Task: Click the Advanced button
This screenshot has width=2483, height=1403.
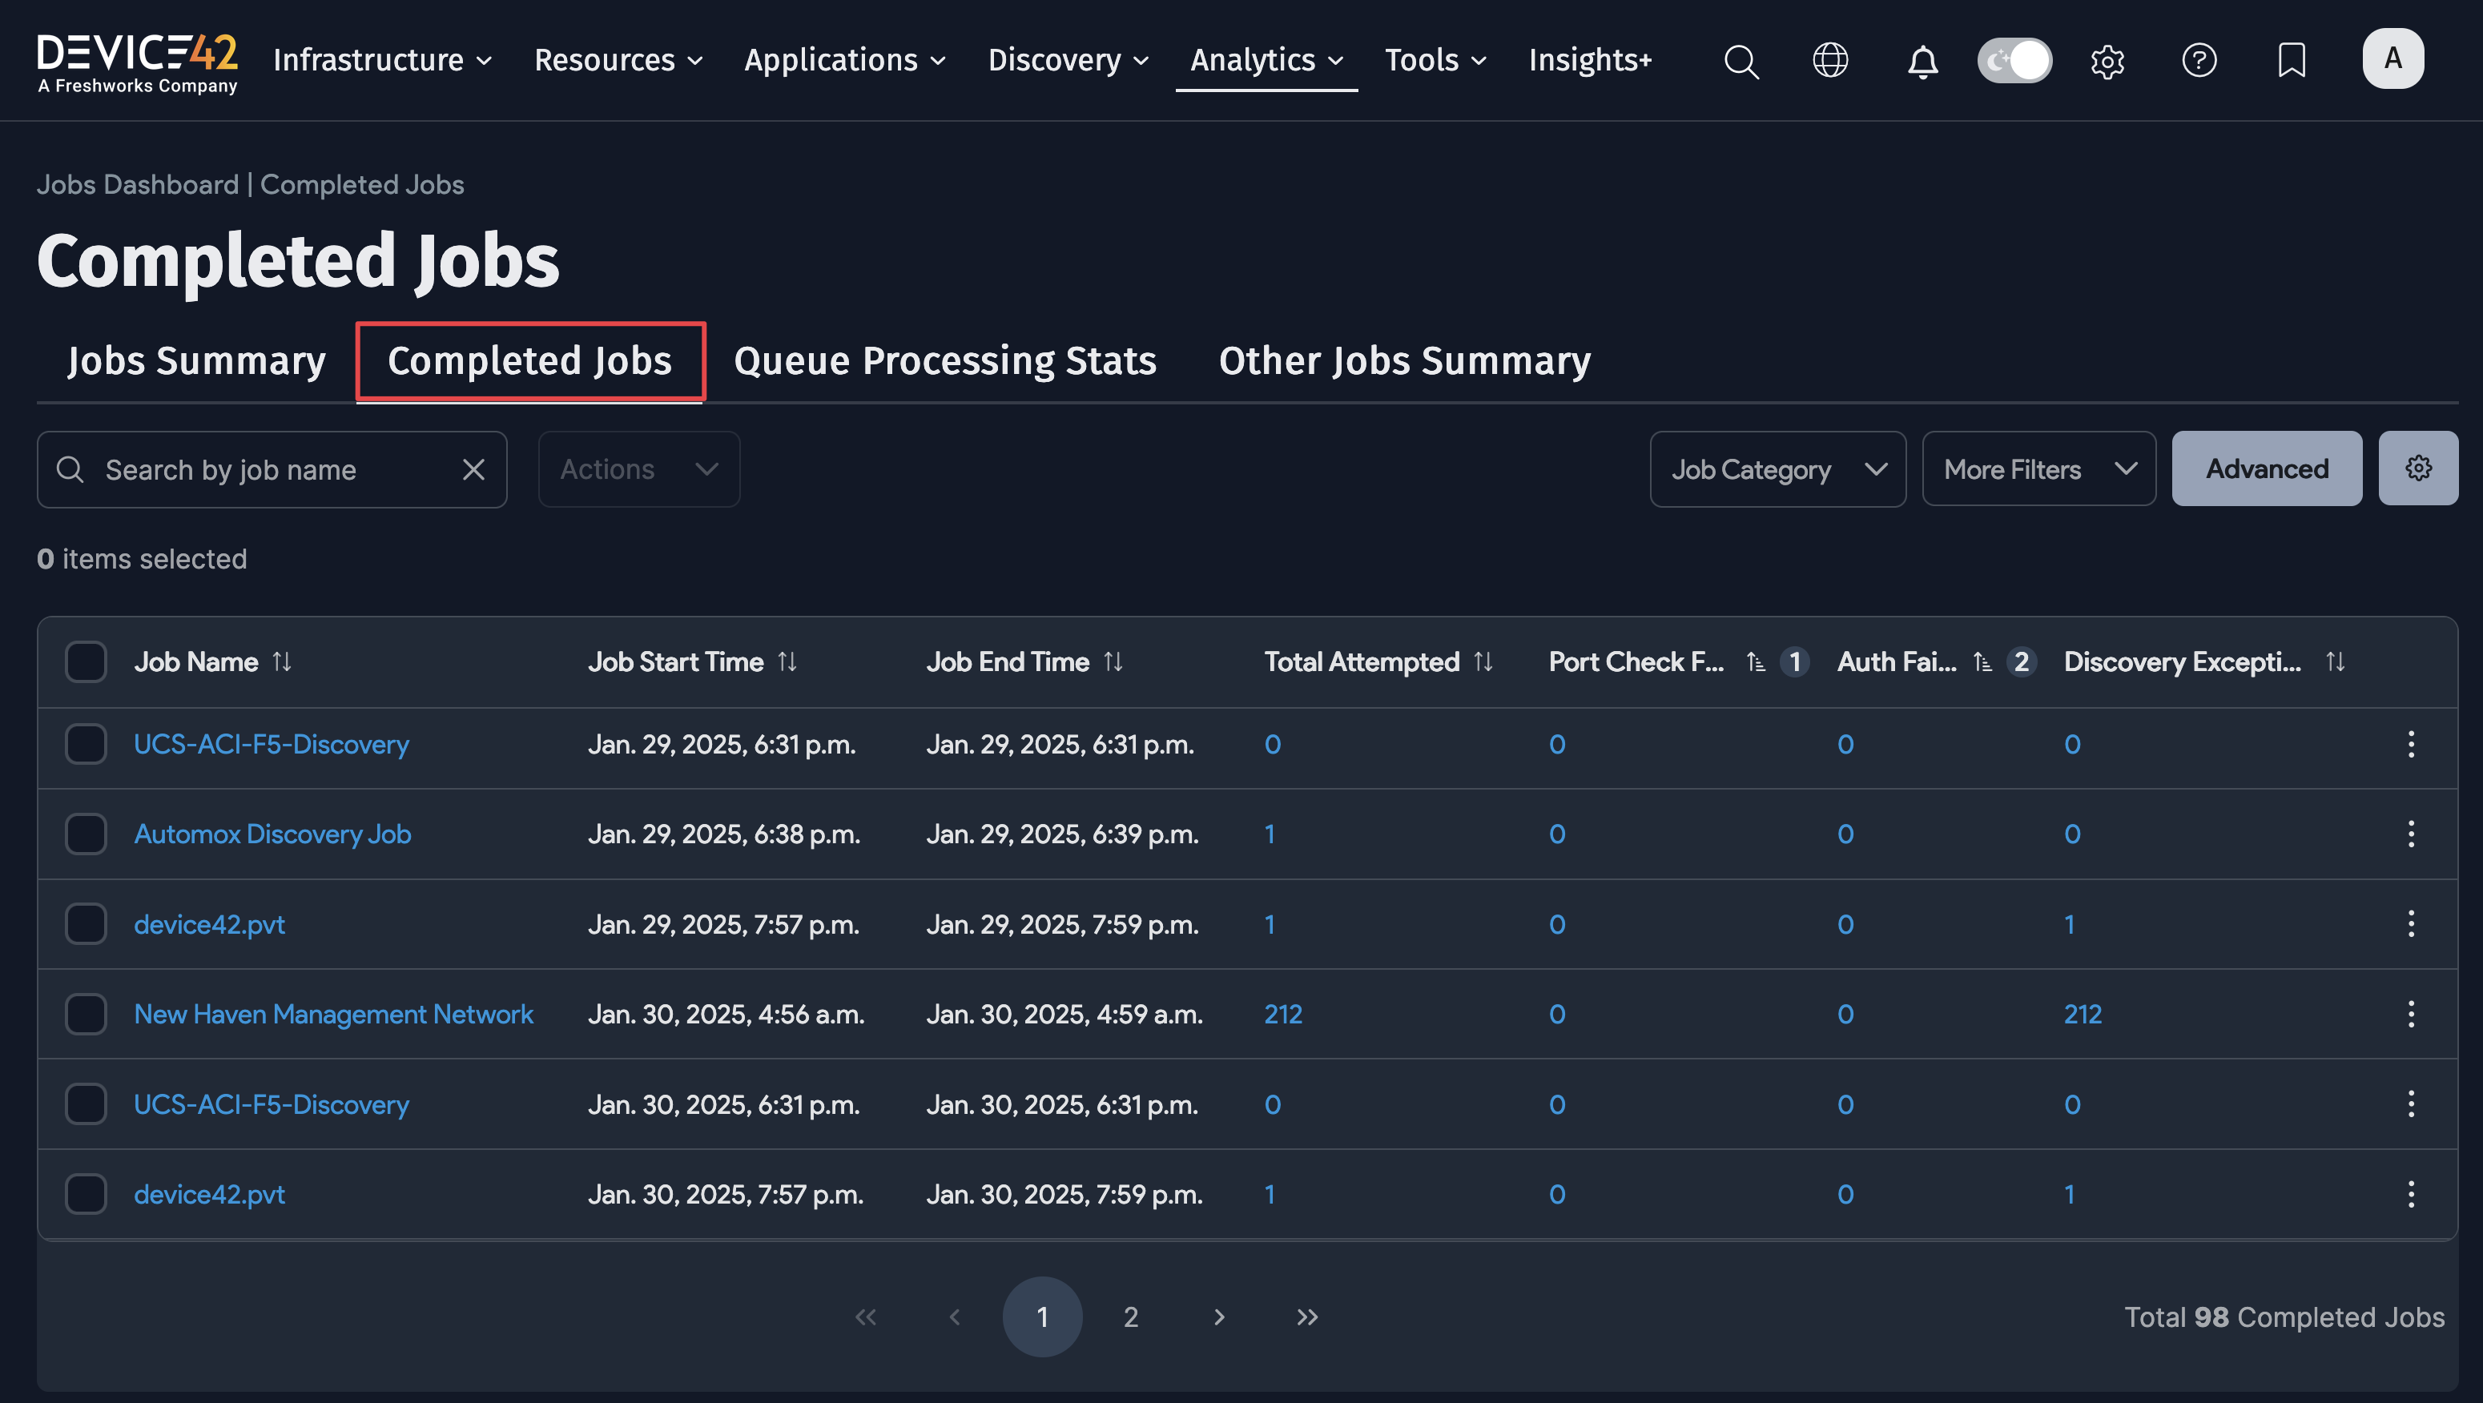Action: point(2266,468)
